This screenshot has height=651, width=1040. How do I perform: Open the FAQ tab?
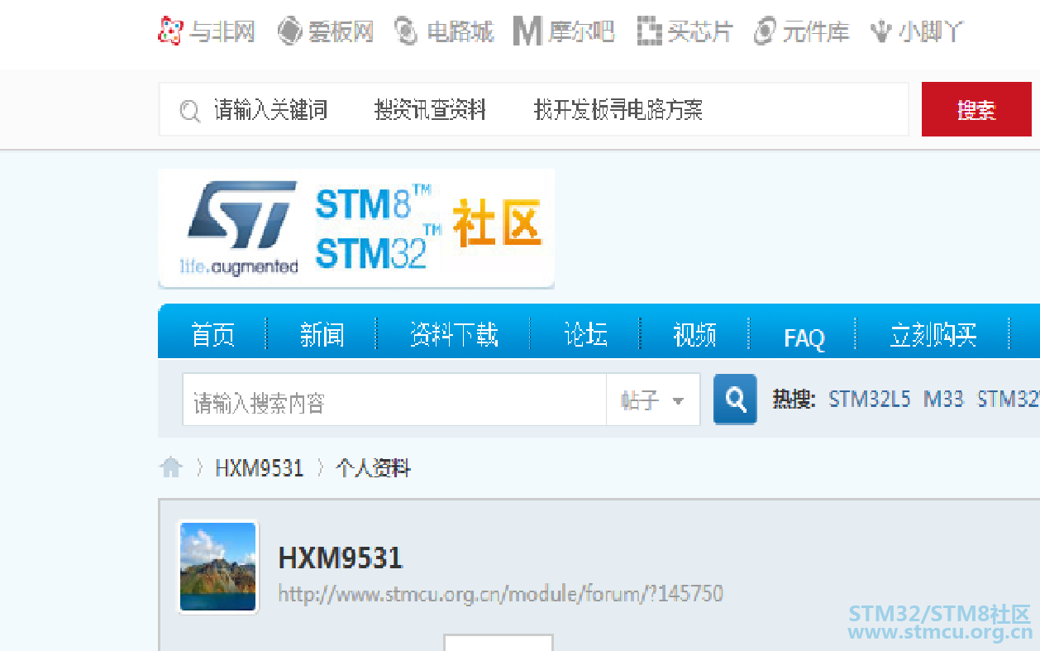(x=804, y=337)
